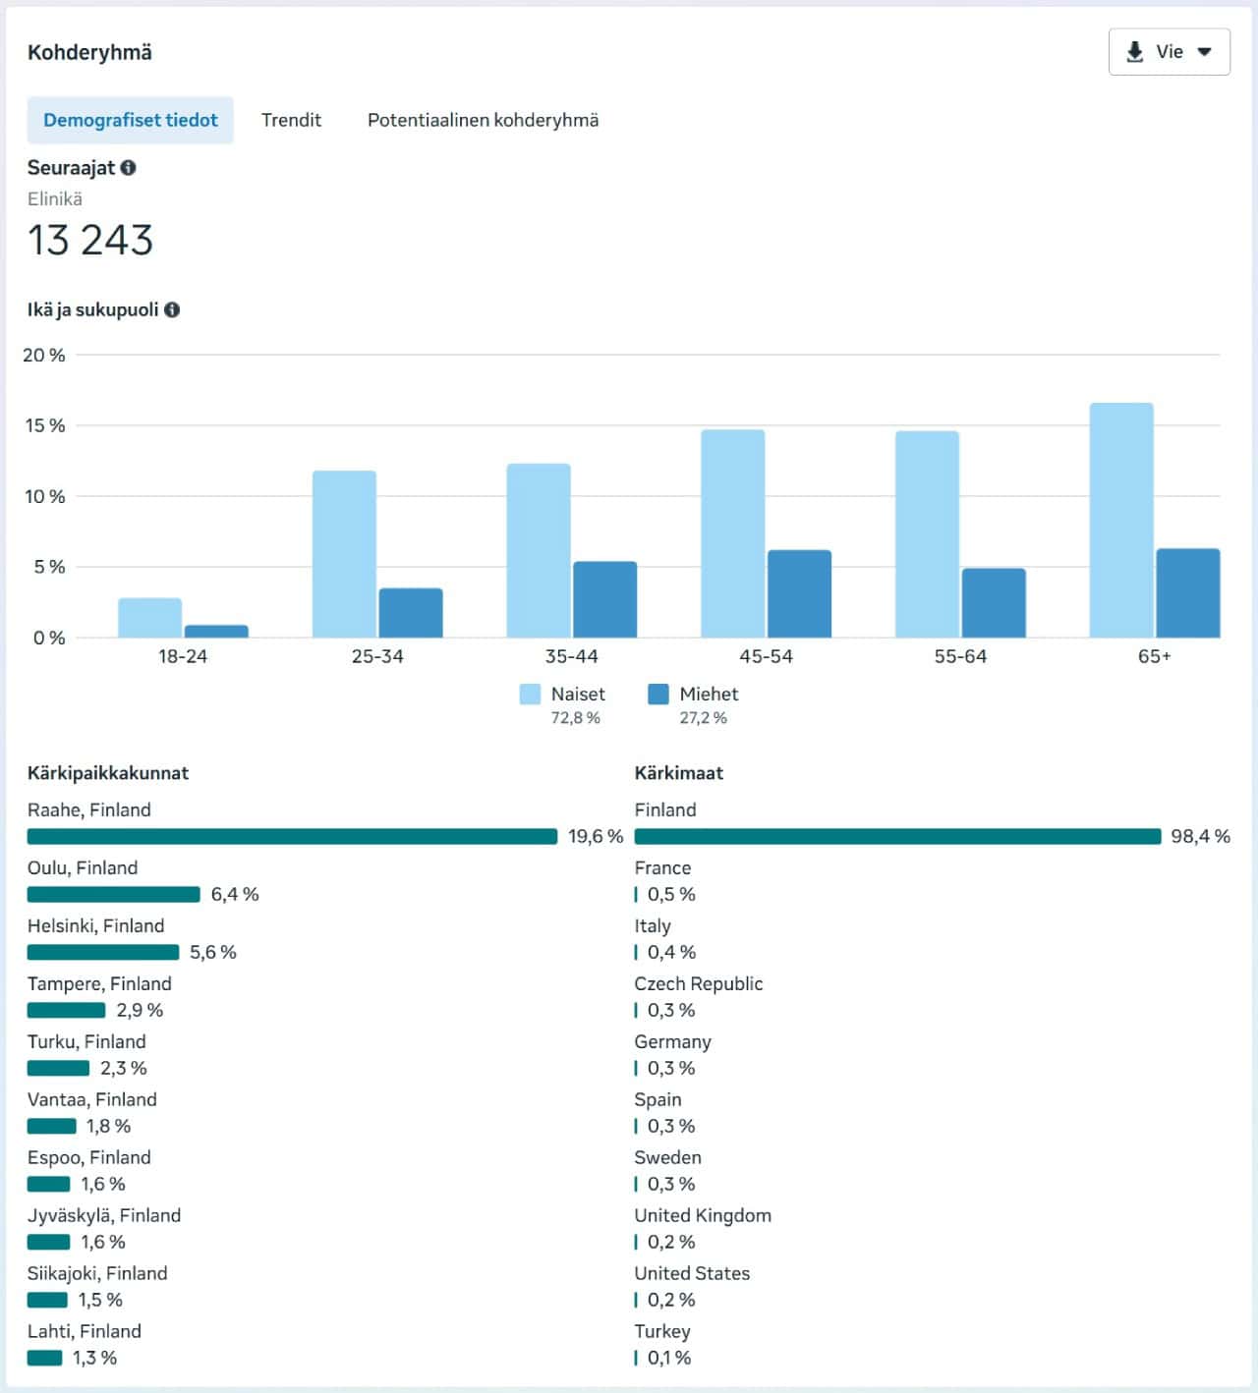Click info icon beside Ikä ja sukupuoli
The height and width of the screenshot is (1393, 1258).
click(172, 309)
